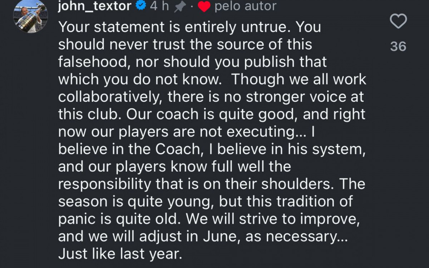
Task: View the 36 likes count
Action: [398, 46]
